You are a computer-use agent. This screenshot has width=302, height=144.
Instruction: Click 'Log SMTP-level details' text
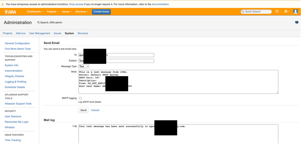point(90,102)
